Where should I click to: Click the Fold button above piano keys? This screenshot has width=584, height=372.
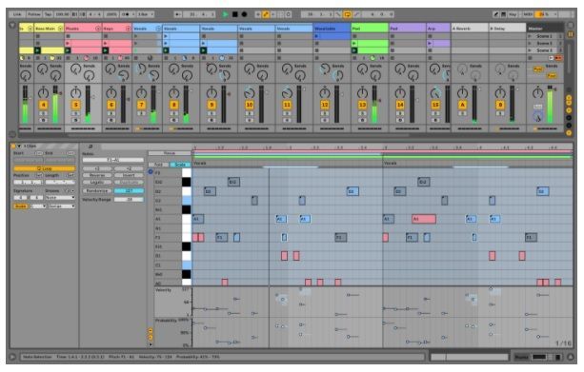[x=158, y=165]
